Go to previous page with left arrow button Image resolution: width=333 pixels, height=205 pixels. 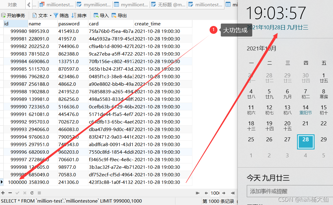click(206, 193)
